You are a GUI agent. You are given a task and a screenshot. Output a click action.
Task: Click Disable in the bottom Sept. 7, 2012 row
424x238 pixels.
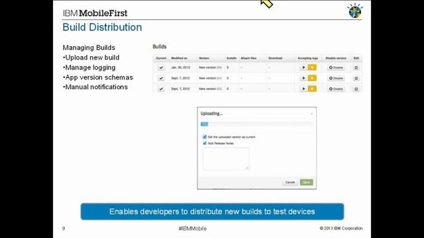(336, 89)
